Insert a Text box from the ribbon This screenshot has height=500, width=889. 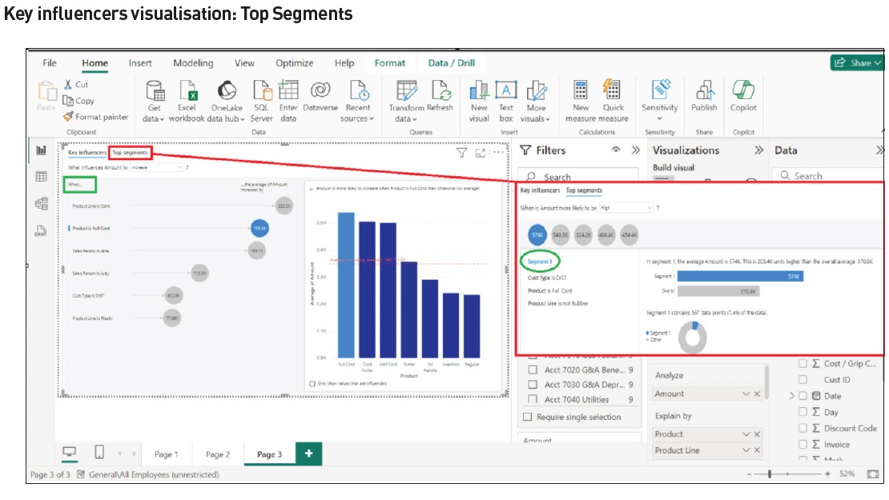(505, 91)
